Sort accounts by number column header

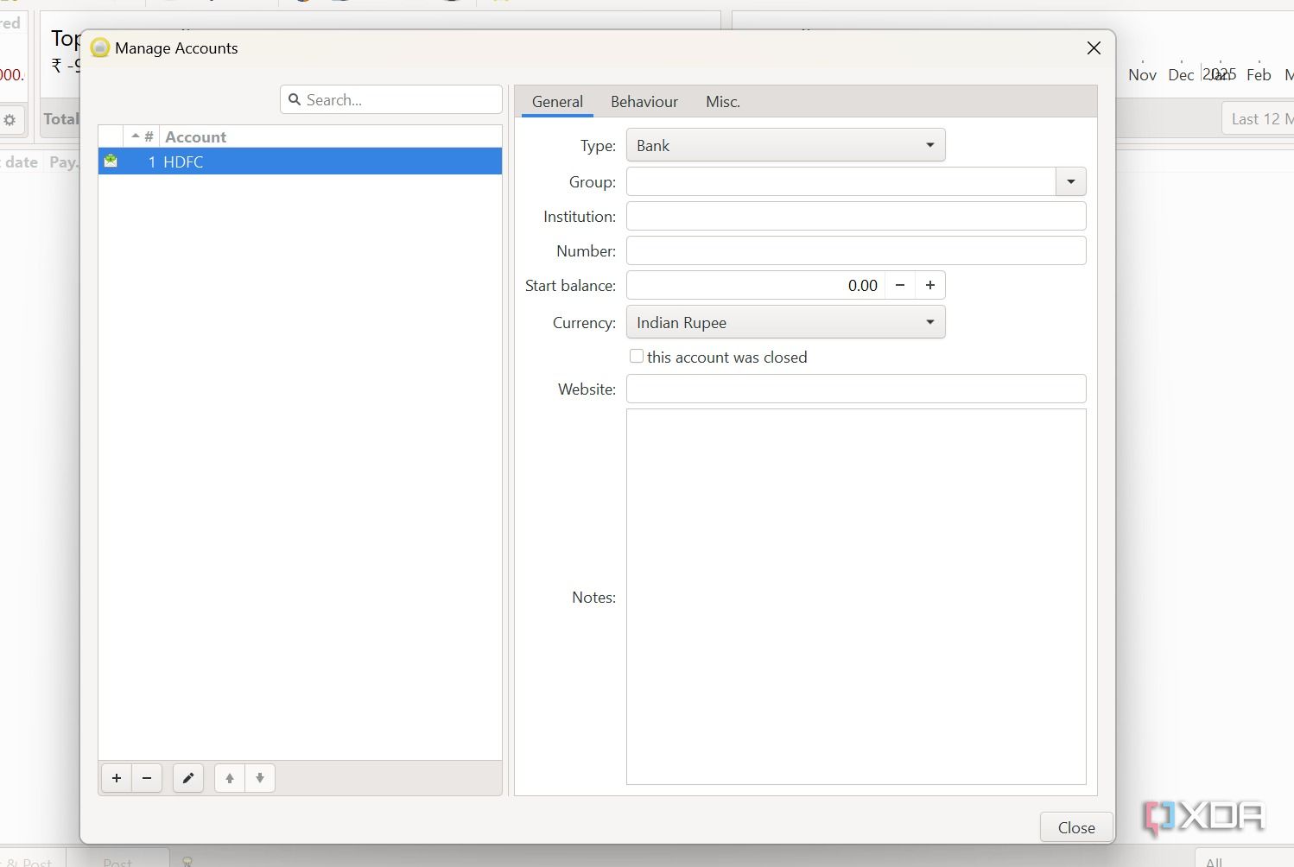[143, 136]
